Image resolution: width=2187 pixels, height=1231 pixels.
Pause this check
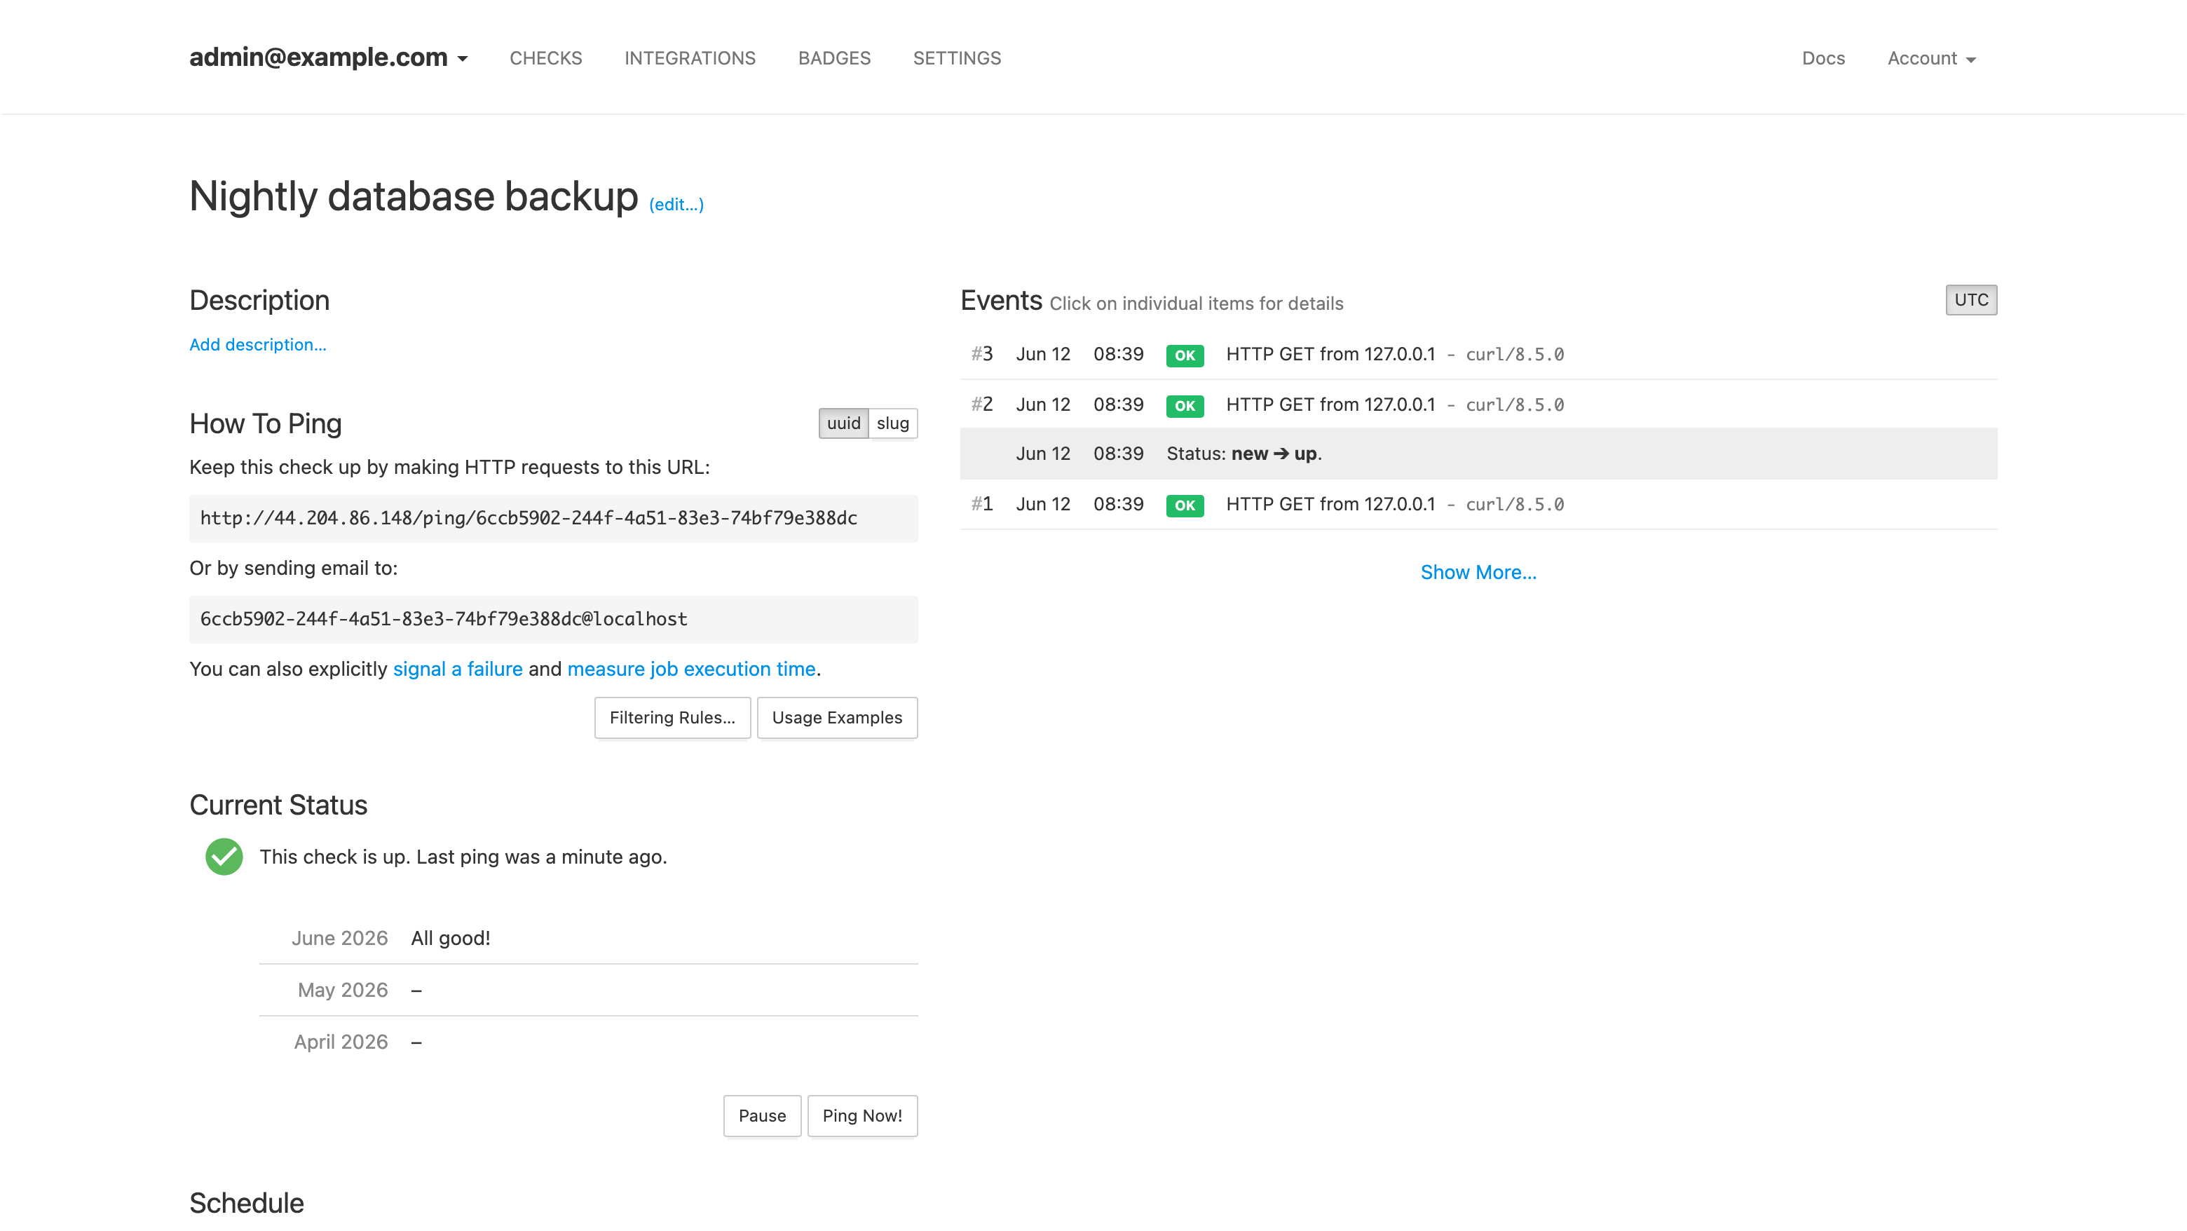pos(761,1115)
